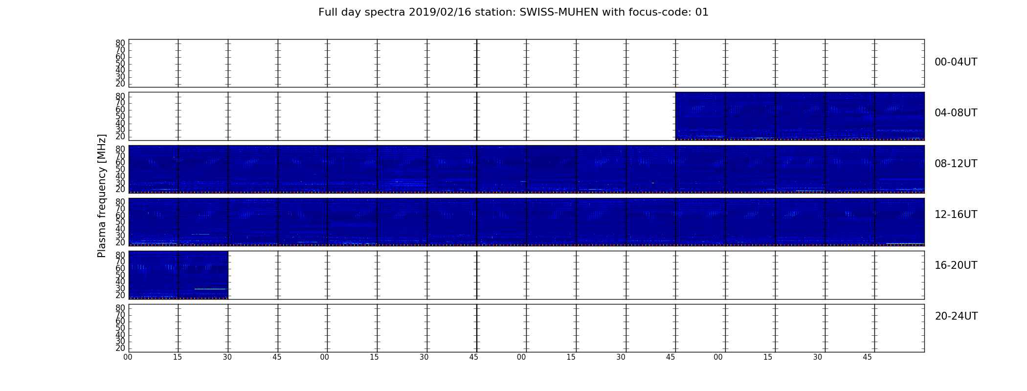Click the plot title mentioning SWISS-MUHEN station
The image size is (1027, 391).
513,12
